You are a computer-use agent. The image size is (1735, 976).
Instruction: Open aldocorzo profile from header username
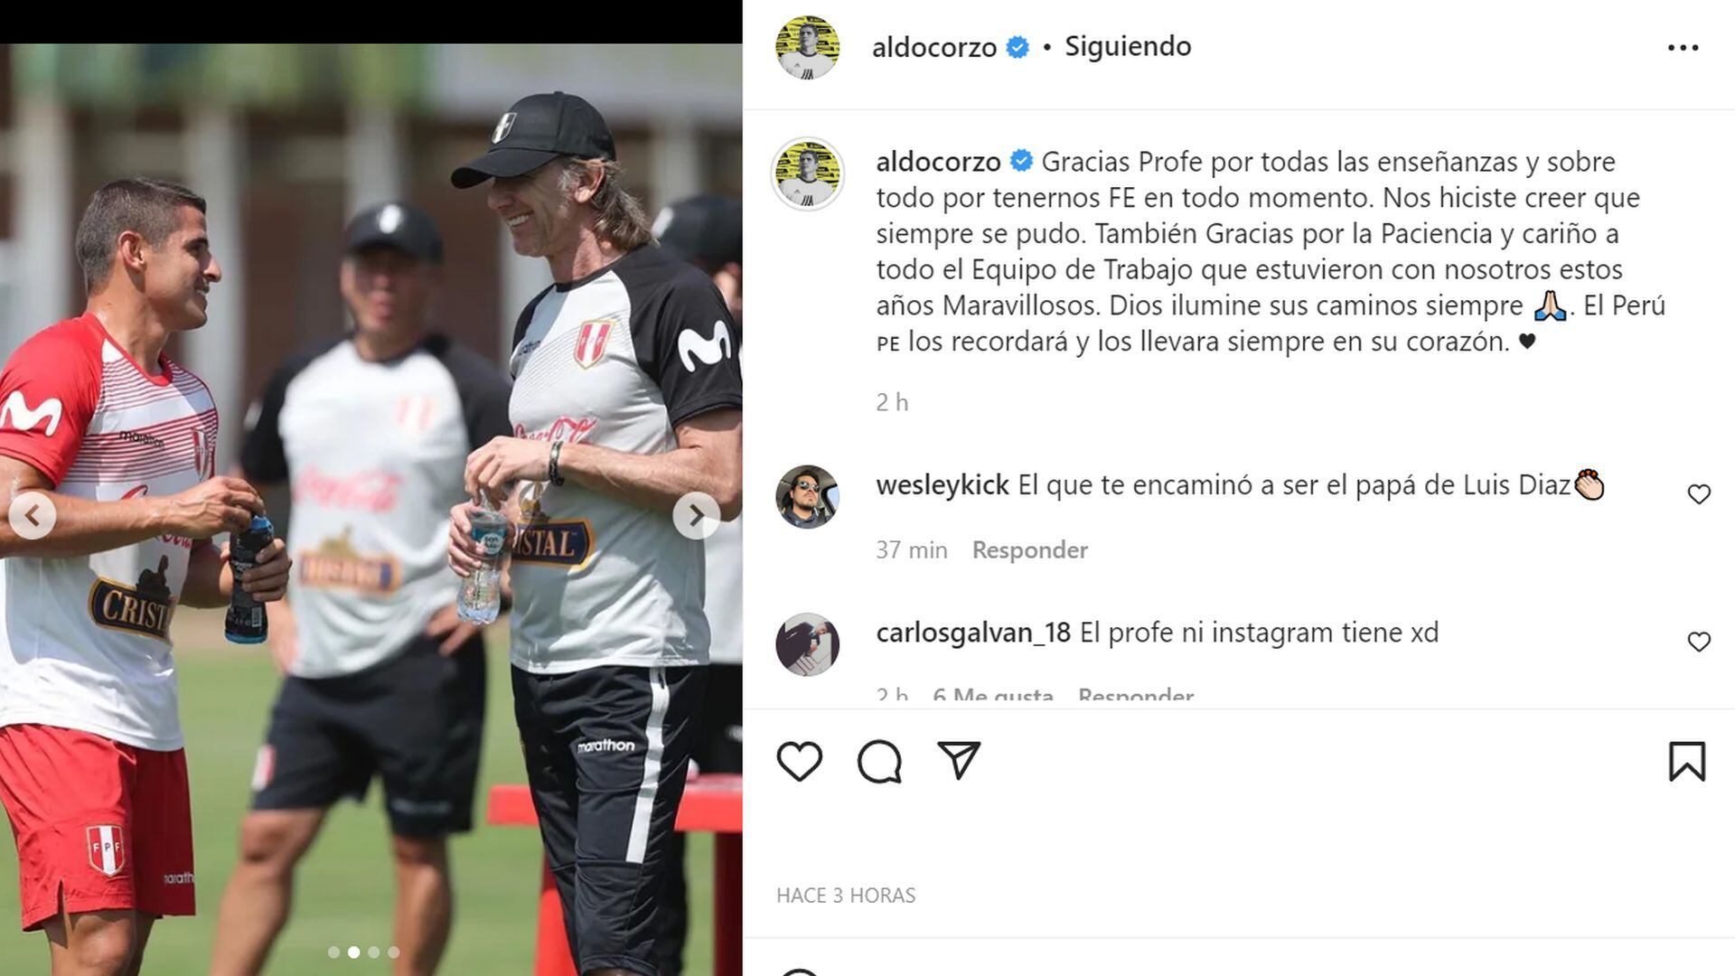(934, 47)
